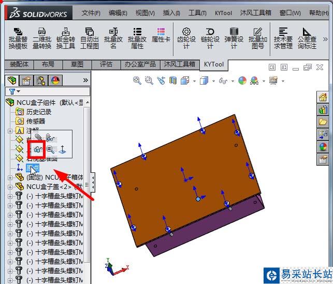The image size is (333, 284).
Task: Select the FeatureManager design tree tab
Action: tap(12, 80)
